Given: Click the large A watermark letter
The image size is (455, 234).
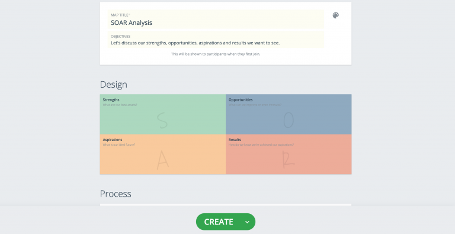Looking at the screenshot, I should [162, 161].
